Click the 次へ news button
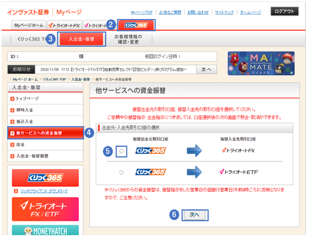 click(x=206, y=69)
